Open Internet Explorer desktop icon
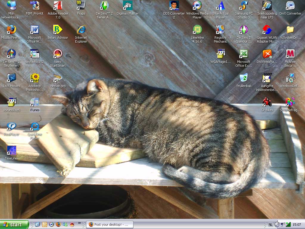The width and height of the screenshot is (305, 229). click(81, 34)
